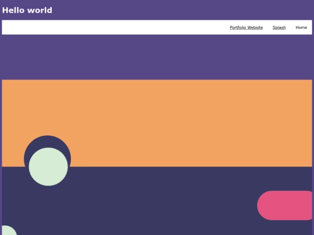Go to the Splash page link
The image size is (314, 235).
279,28
